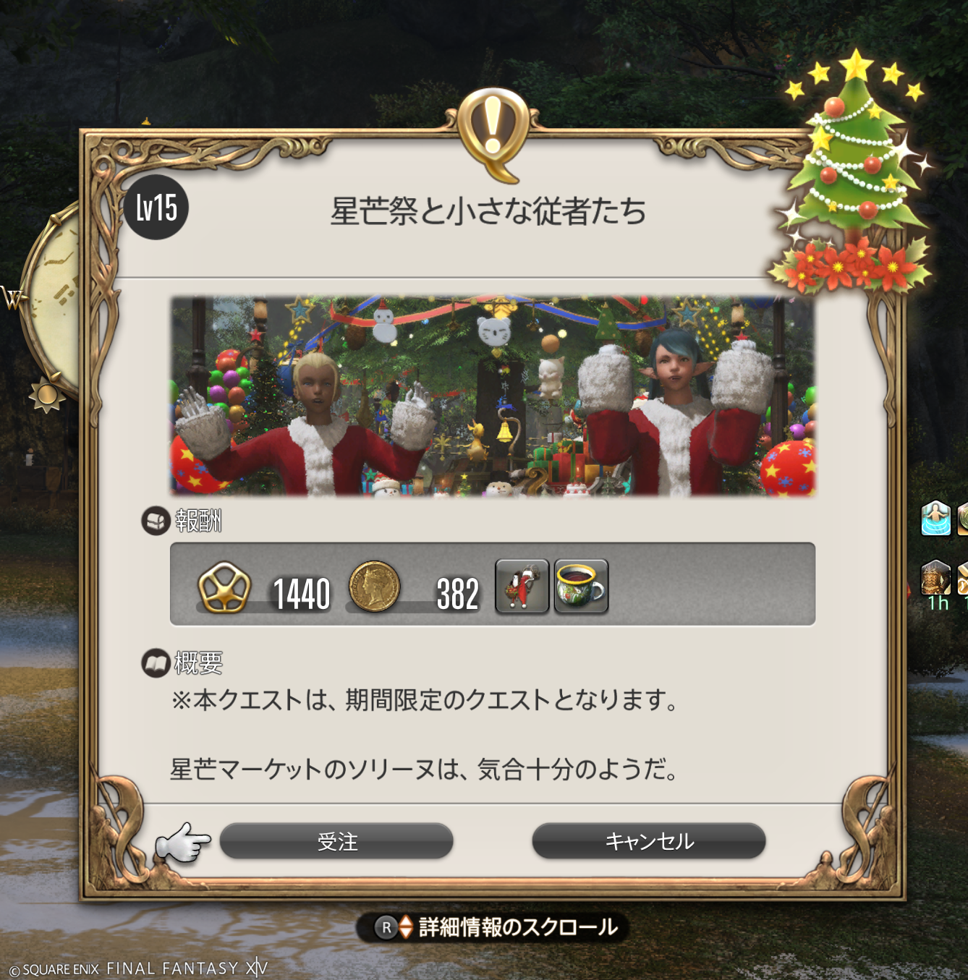
Task: Inspect the festive mug reward icon
Action: 581,586
